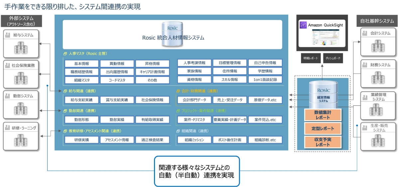The image size is (399, 187).
Task: Click the 自社基幹システム header label
Action: (x=376, y=21)
